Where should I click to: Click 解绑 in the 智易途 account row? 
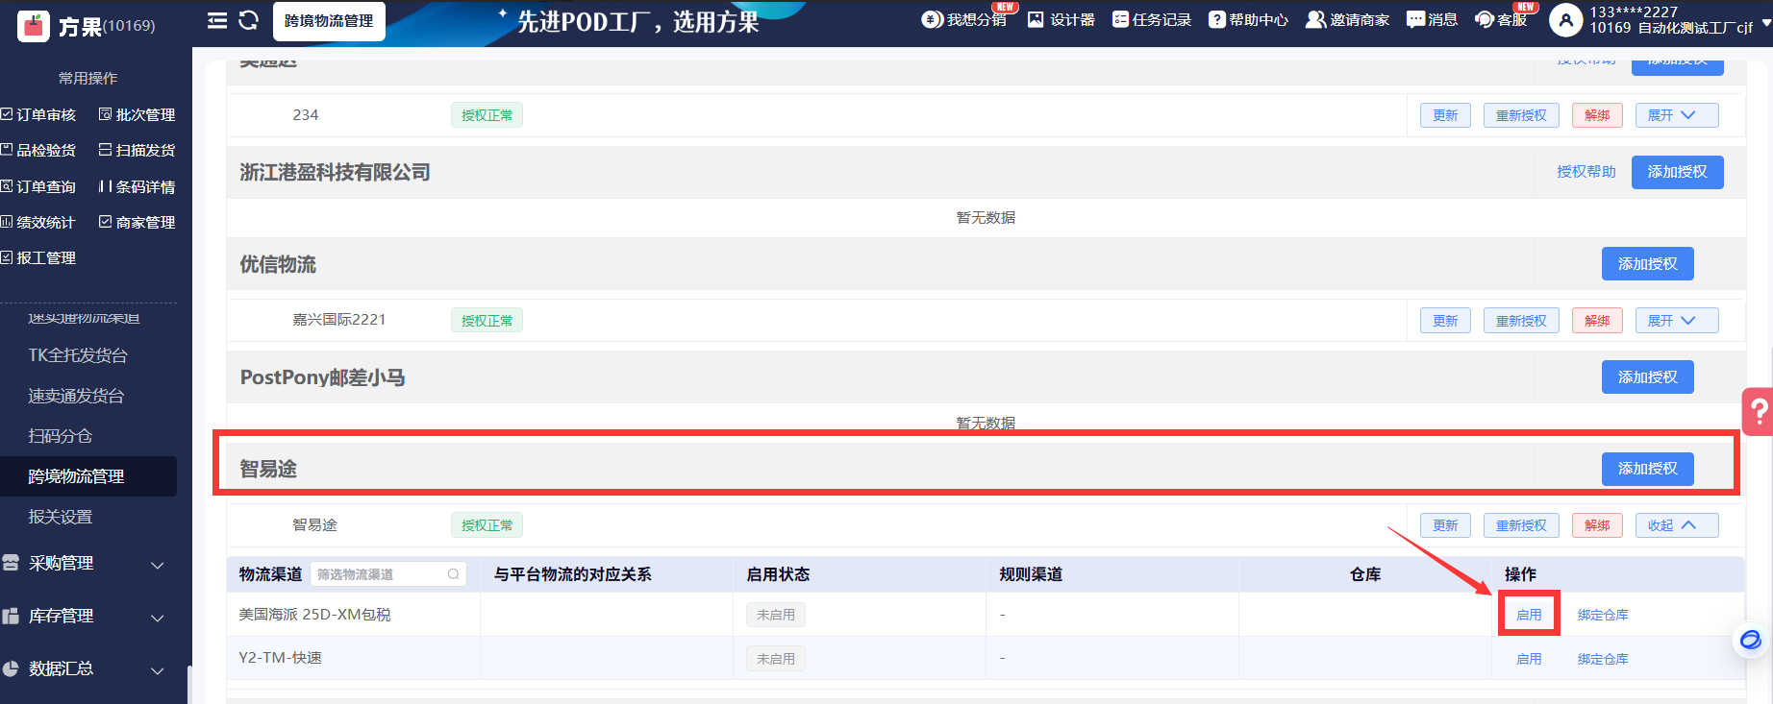(x=1597, y=525)
